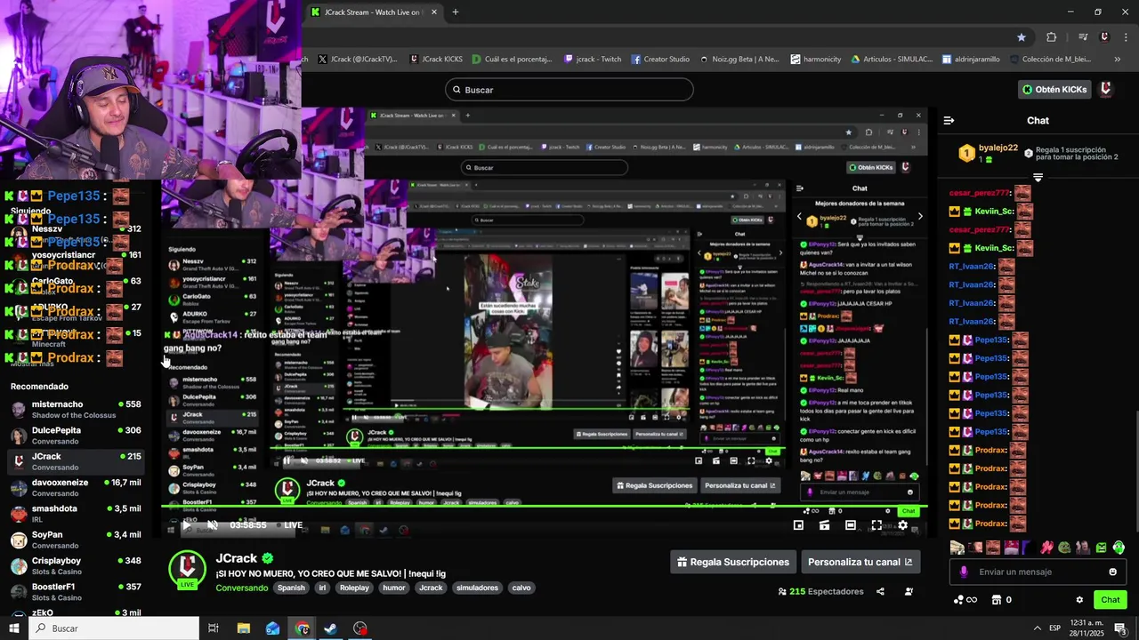Open SoyPan channel in sidebar
1139x640 pixels.
coord(76,540)
